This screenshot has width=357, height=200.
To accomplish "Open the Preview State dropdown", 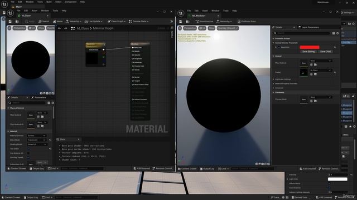I will click(x=139, y=21).
